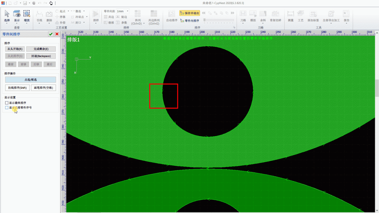379x213 pixels.
Task: Click the save disk icon in quick access bar
Action: [x=25, y=3]
